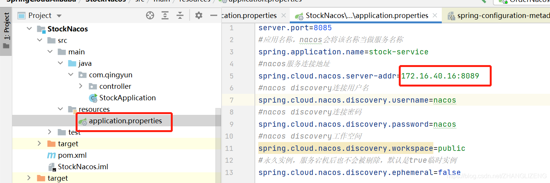Expand the orange target folder under StockNacos
The width and height of the screenshot is (550, 183).
(40, 144)
